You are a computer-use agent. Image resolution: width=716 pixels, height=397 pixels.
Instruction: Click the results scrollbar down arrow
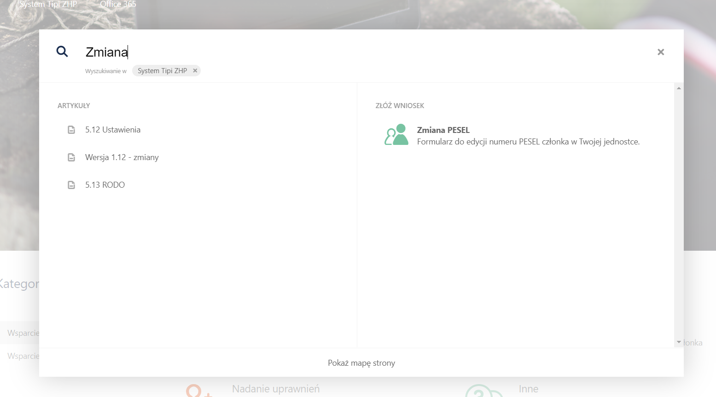click(679, 342)
